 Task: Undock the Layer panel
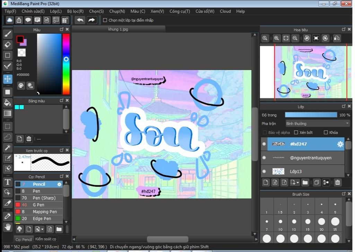click(344, 106)
